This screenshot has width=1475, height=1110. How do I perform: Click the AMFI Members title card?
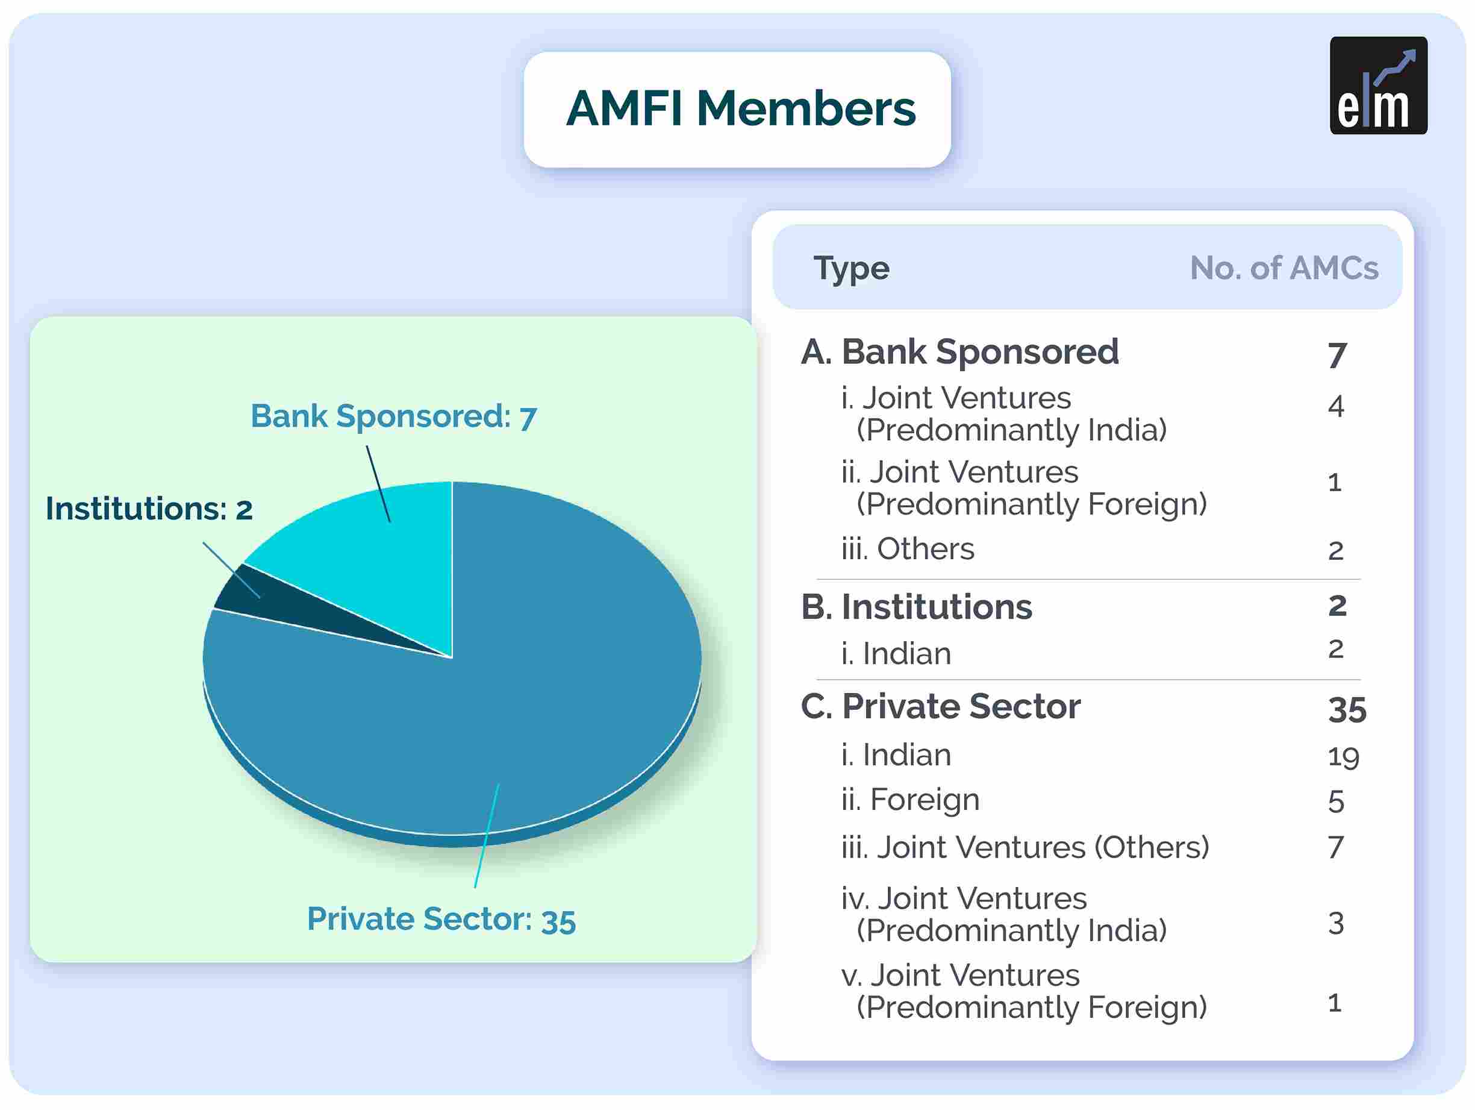coord(737,110)
